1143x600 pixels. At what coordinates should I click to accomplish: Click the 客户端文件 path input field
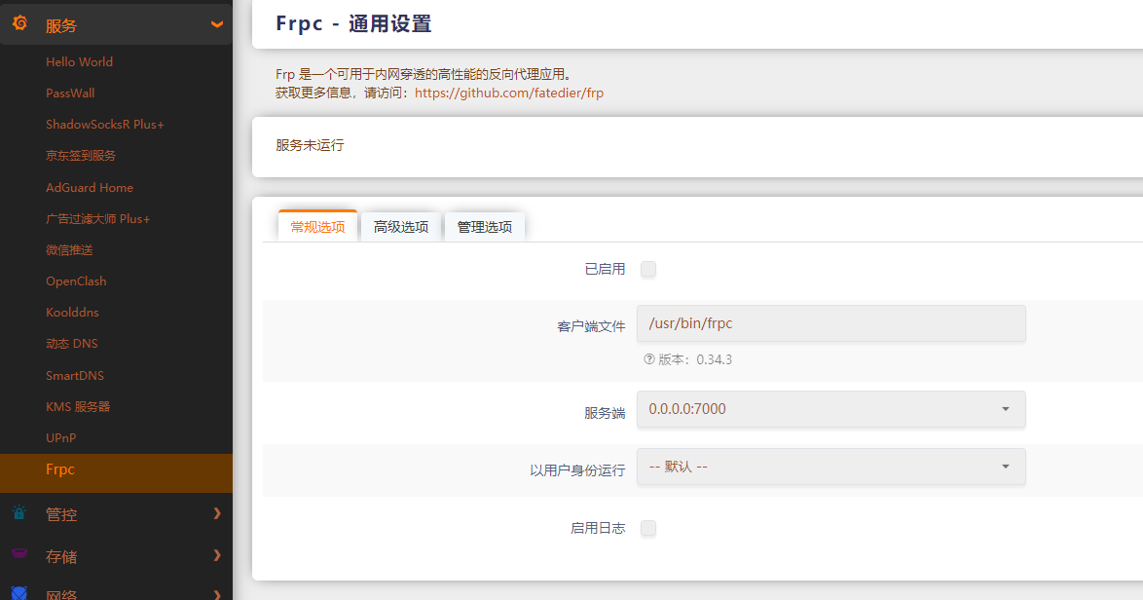(830, 323)
